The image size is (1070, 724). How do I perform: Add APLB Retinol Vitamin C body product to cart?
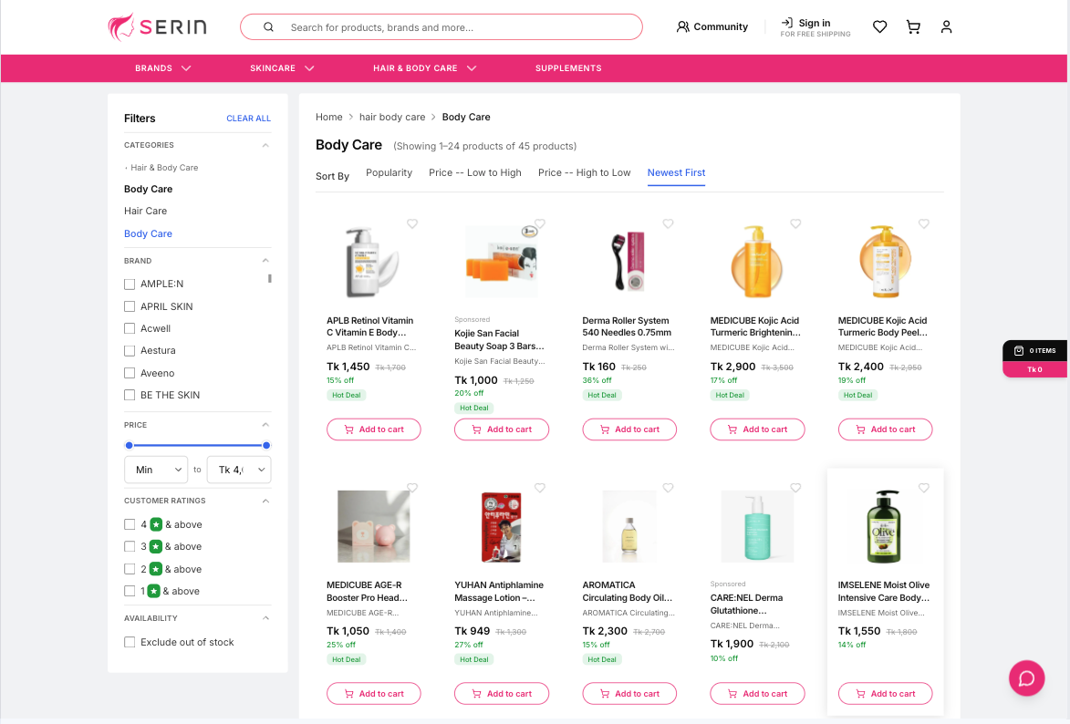coord(373,429)
